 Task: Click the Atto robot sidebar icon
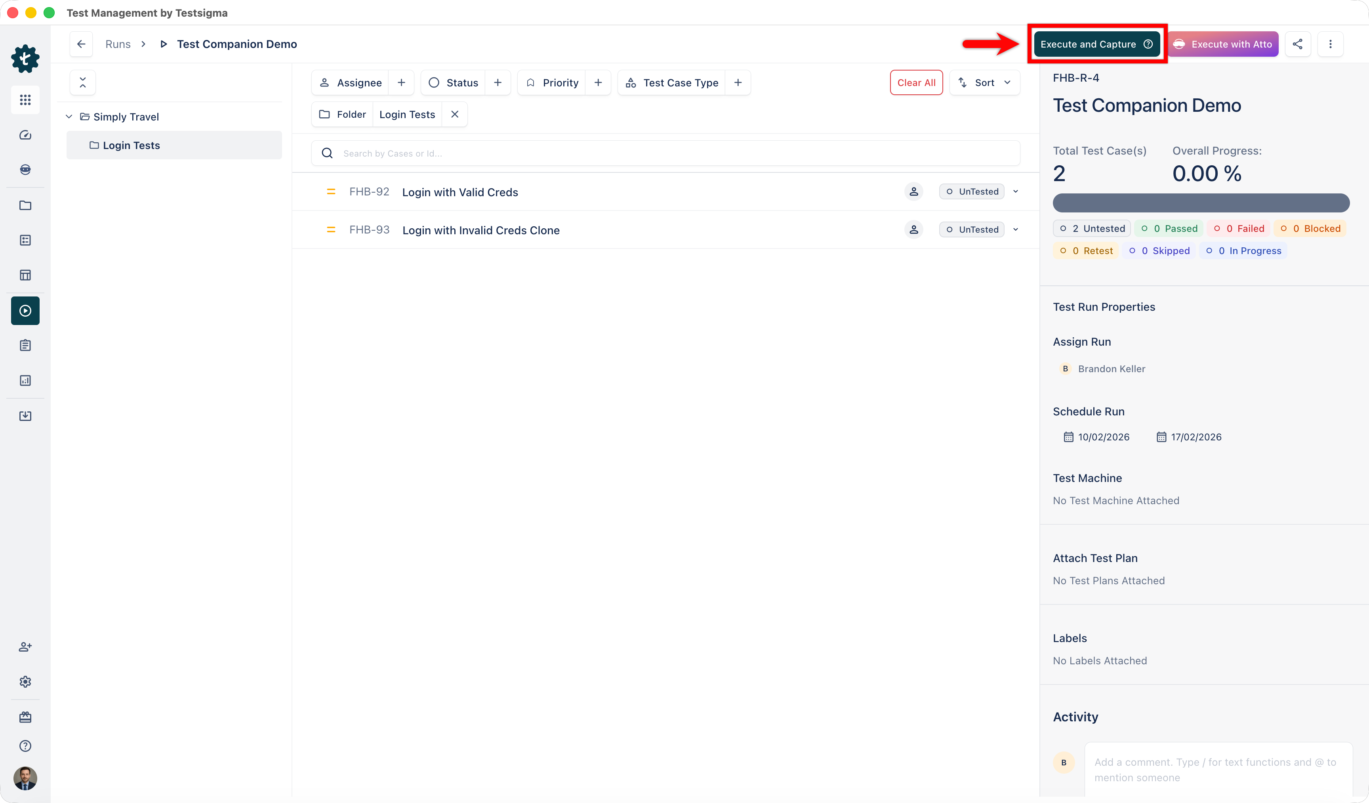[x=25, y=170]
